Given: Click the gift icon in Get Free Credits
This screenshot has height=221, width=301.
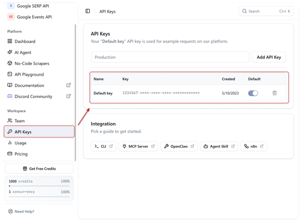Looking at the screenshot, I should tap(25, 168).
